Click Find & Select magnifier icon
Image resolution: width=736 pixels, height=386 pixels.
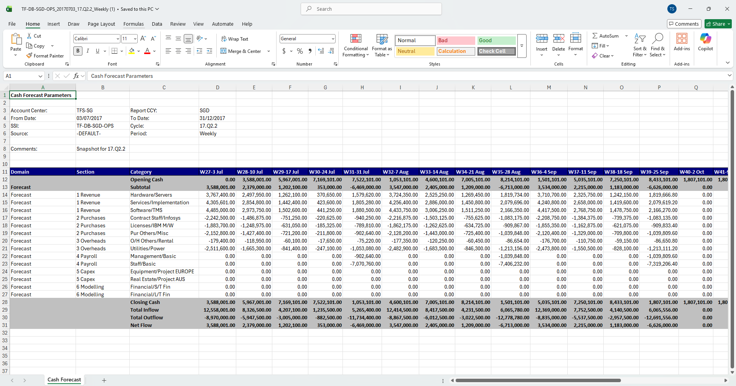657,39
